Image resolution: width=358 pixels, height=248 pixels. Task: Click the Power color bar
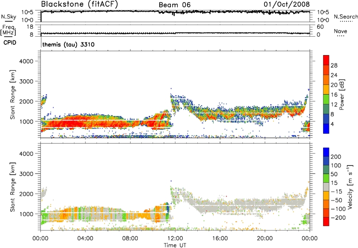pos(326,94)
